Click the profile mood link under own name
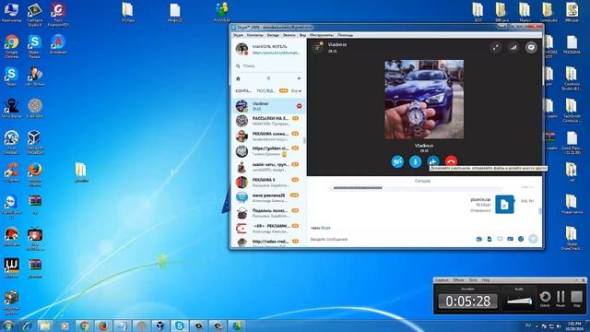 [x=277, y=53]
